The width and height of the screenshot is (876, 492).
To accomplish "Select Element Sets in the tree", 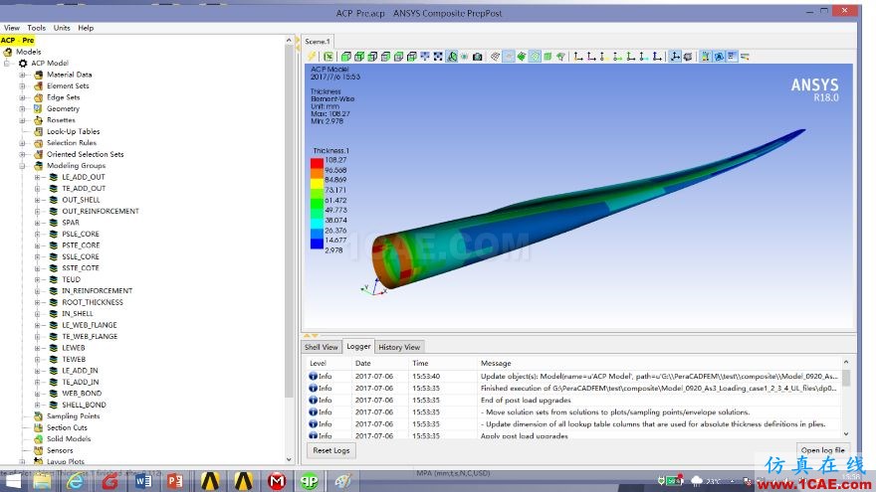I will click(68, 85).
